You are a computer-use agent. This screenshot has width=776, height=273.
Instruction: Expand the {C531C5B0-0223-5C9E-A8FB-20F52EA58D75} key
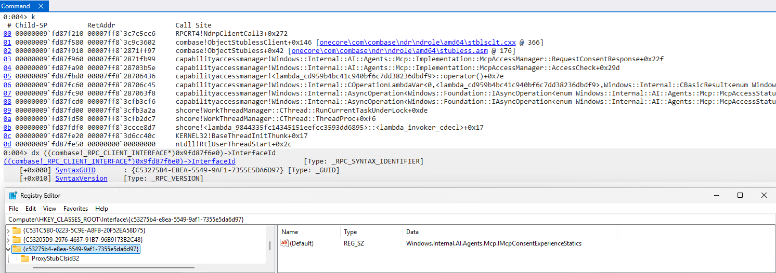tap(7, 230)
